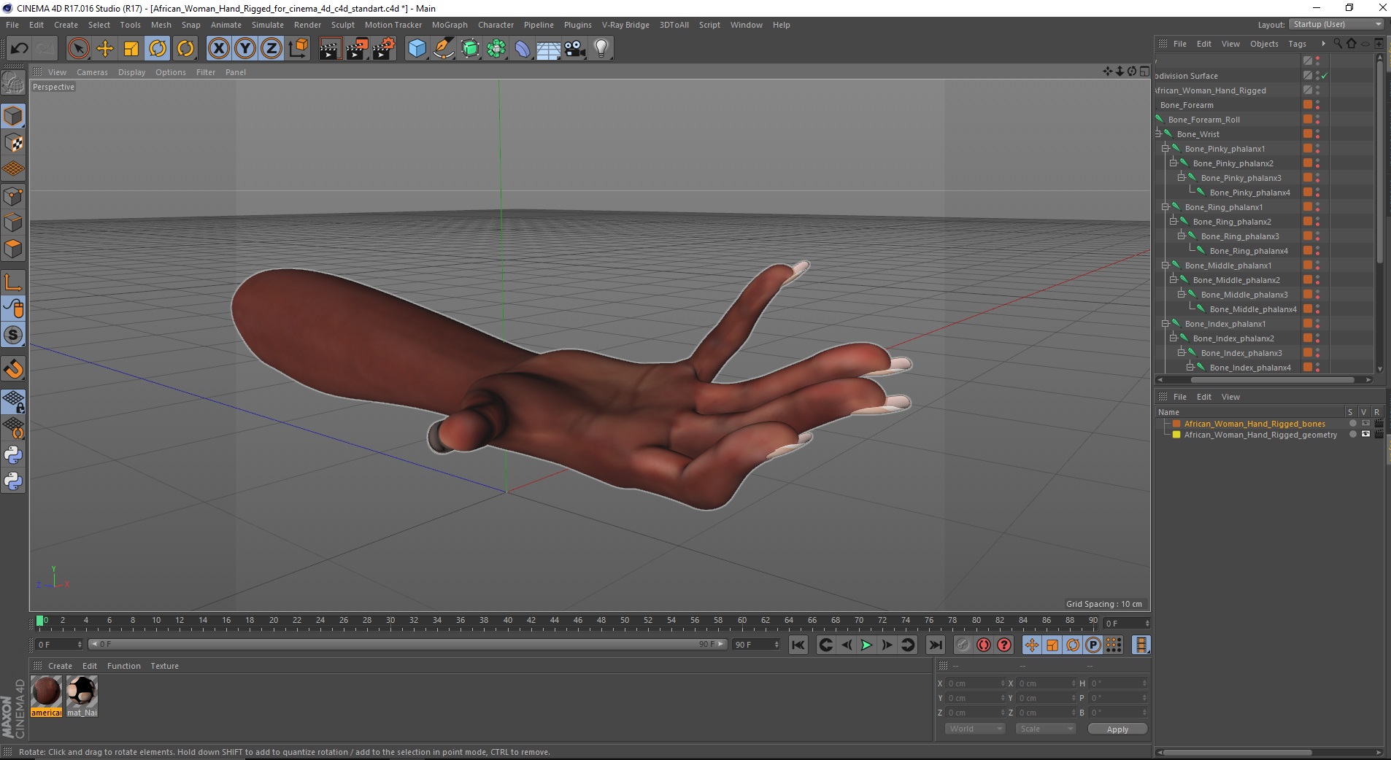
Task: Open the Character menu
Action: [x=496, y=25]
